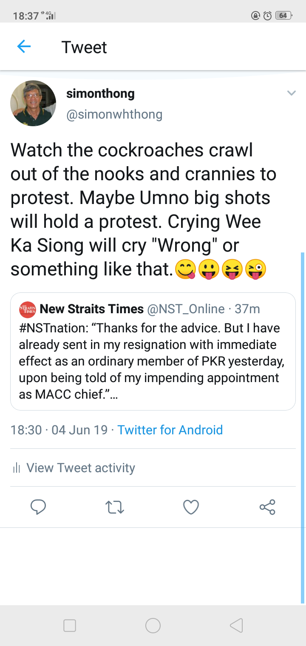Tap the share icon
This screenshot has width=306, height=646.
click(x=267, y=507)
